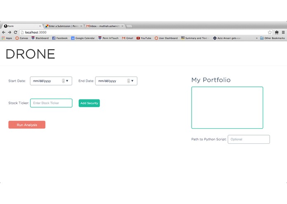Click the Start Date field

pyautogui.click(x=51, y=81)
